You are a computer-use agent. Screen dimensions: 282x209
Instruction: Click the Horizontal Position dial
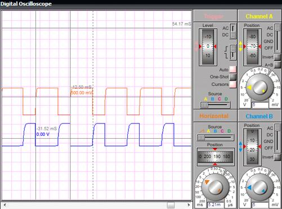point(216,157)
